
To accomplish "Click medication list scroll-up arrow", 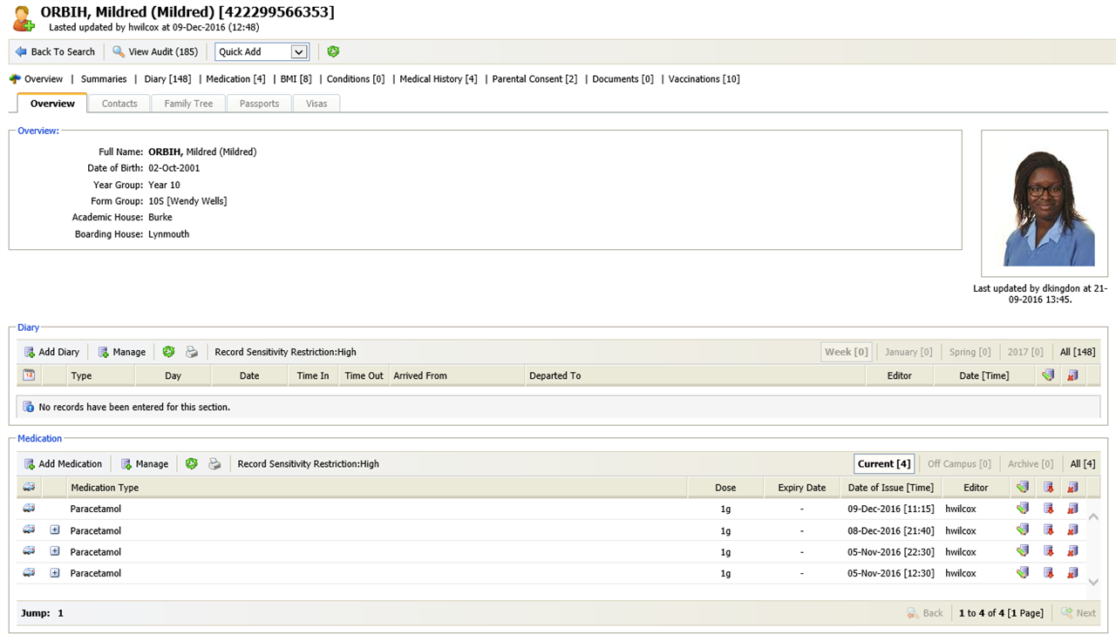I will click(1093, 516).
